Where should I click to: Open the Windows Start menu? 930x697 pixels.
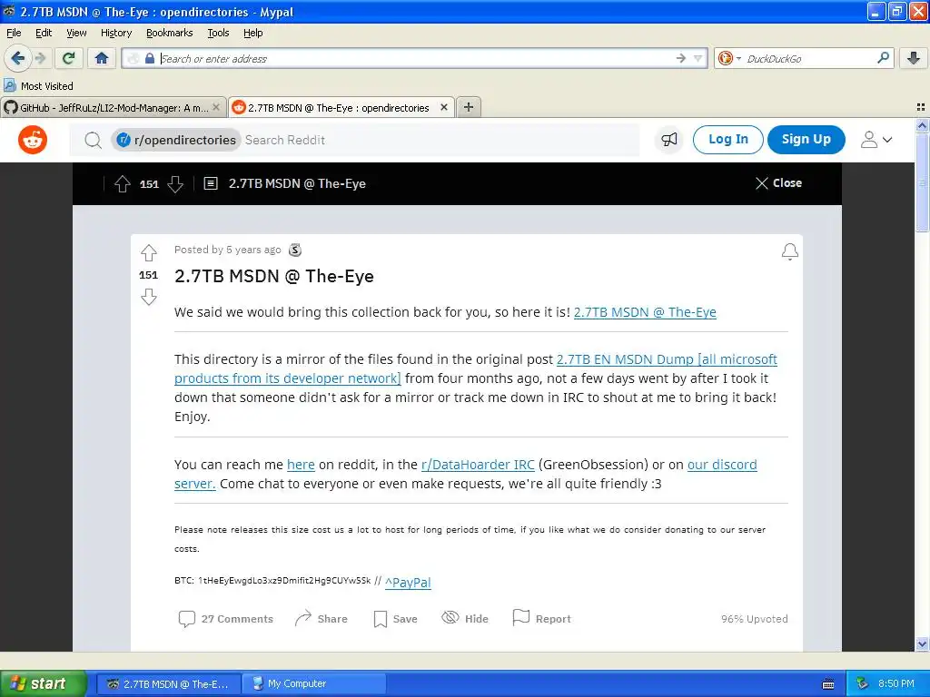click(x=43, y=683)
